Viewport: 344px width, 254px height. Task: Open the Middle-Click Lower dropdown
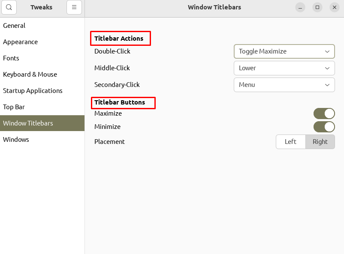tap(284, 68)
